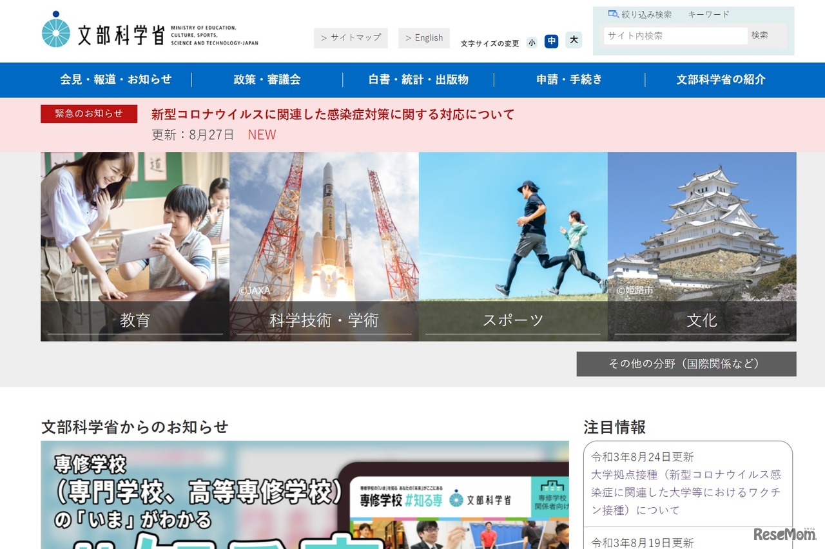Open the coronavirus emergency notice link
Viewport: 825px width, 549px height.
[332, 114]
